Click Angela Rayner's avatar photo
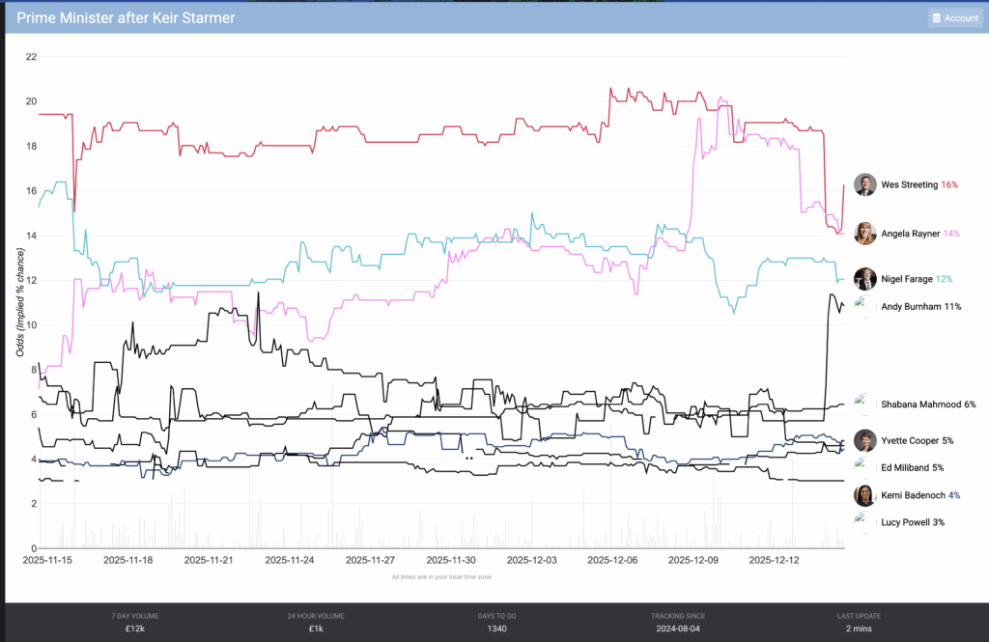 865,233
